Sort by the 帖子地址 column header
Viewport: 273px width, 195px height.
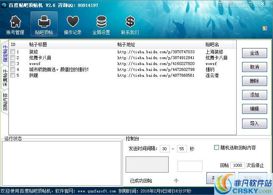coord(159,44)
